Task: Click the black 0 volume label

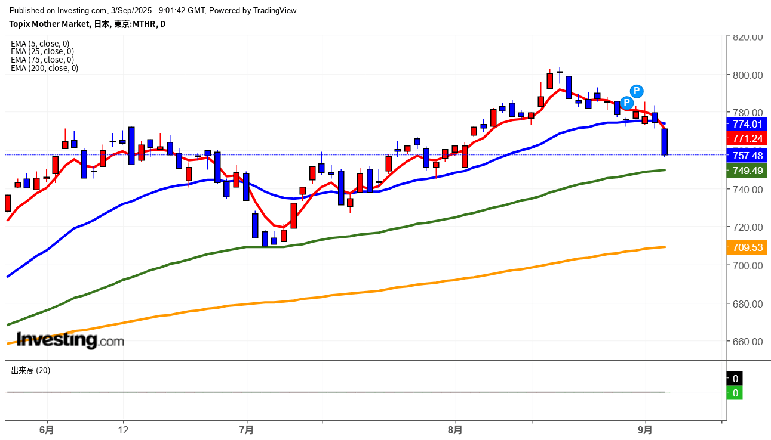Action: pyautogui.click(x=735, y=379)
